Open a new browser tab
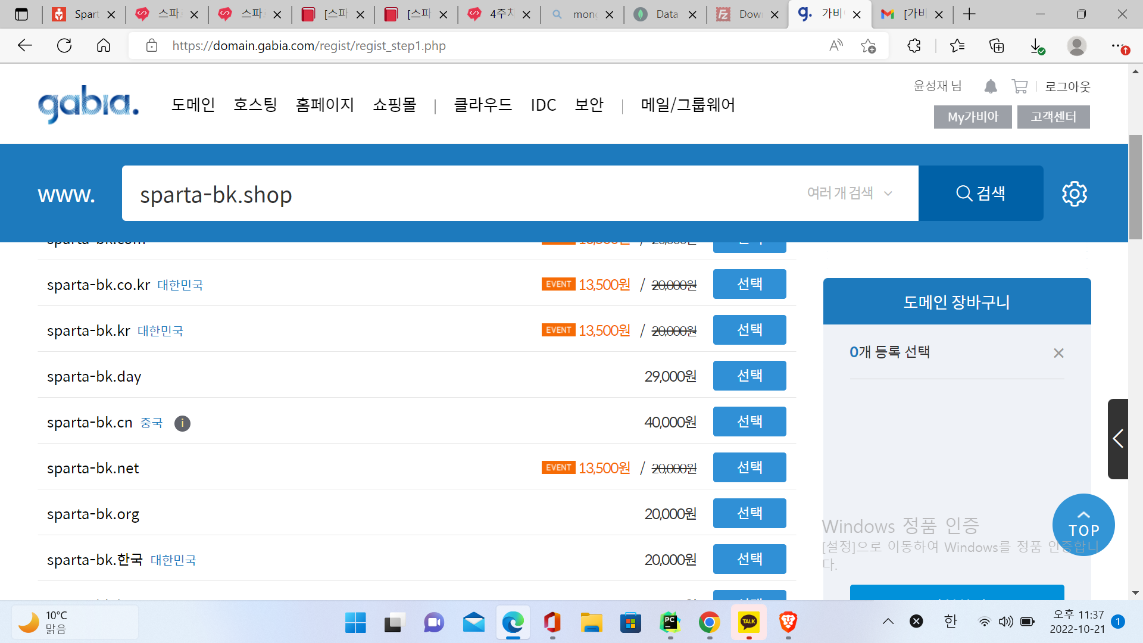Viewport: 1143px width, 643px height. click(969, 14)
